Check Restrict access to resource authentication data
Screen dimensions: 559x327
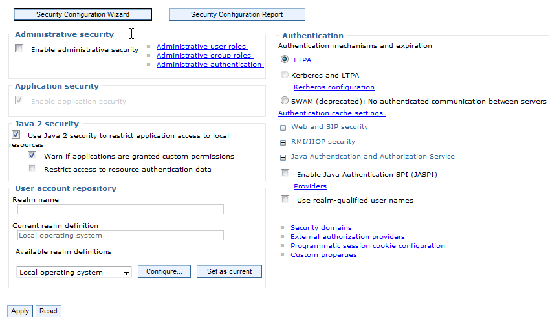[32, 168]
